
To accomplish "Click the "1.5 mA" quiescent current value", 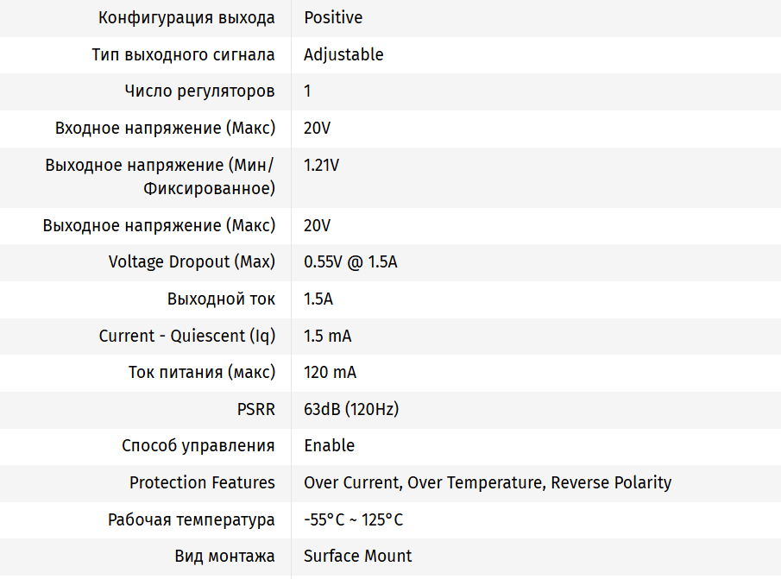I will (x=327, y=336).
